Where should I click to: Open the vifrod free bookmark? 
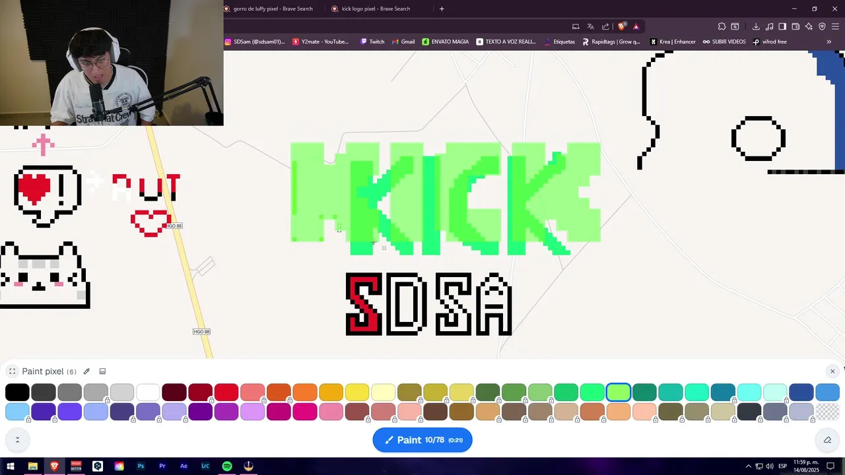click(770, 42)
